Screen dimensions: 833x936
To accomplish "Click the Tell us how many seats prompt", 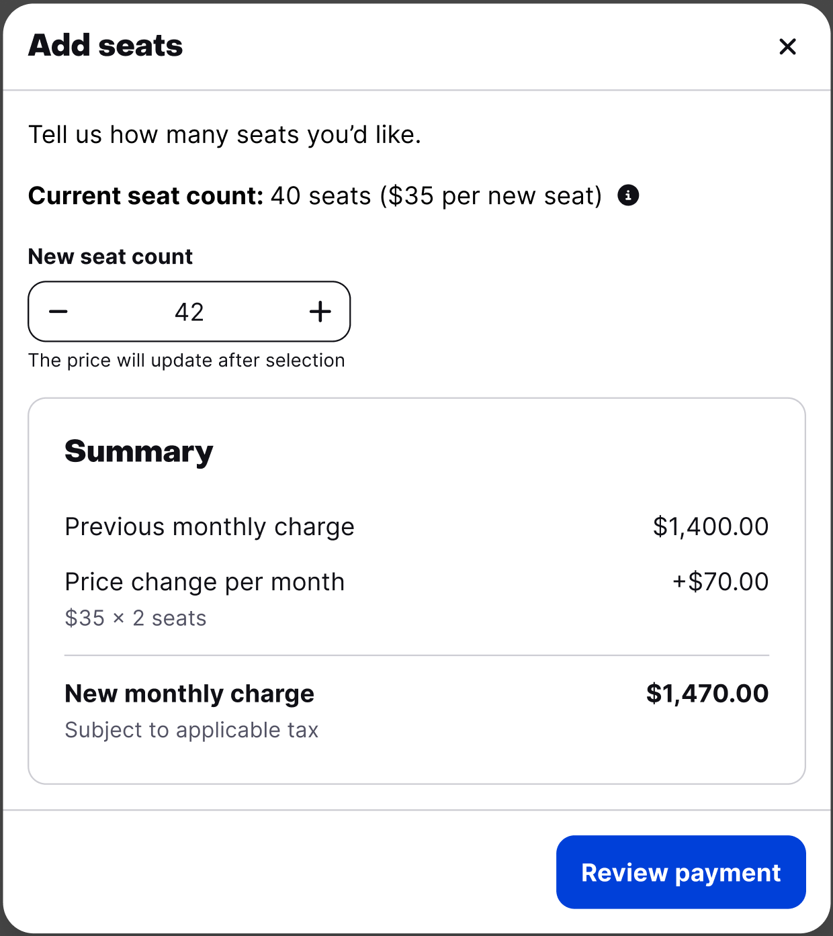I will (x=224, y=135).
